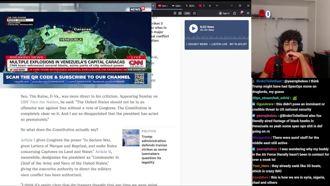Click the CNN logo in the breaking news banner
This screenshot has height=186, width=330.
(136, 63)
